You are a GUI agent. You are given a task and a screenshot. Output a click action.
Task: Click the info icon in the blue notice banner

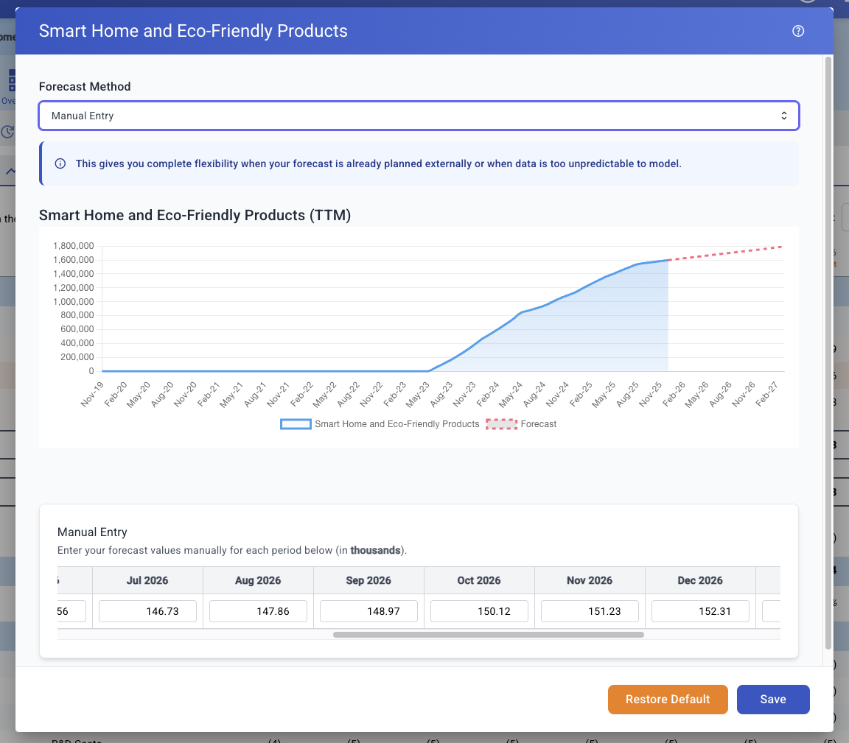tap(60, 163)
